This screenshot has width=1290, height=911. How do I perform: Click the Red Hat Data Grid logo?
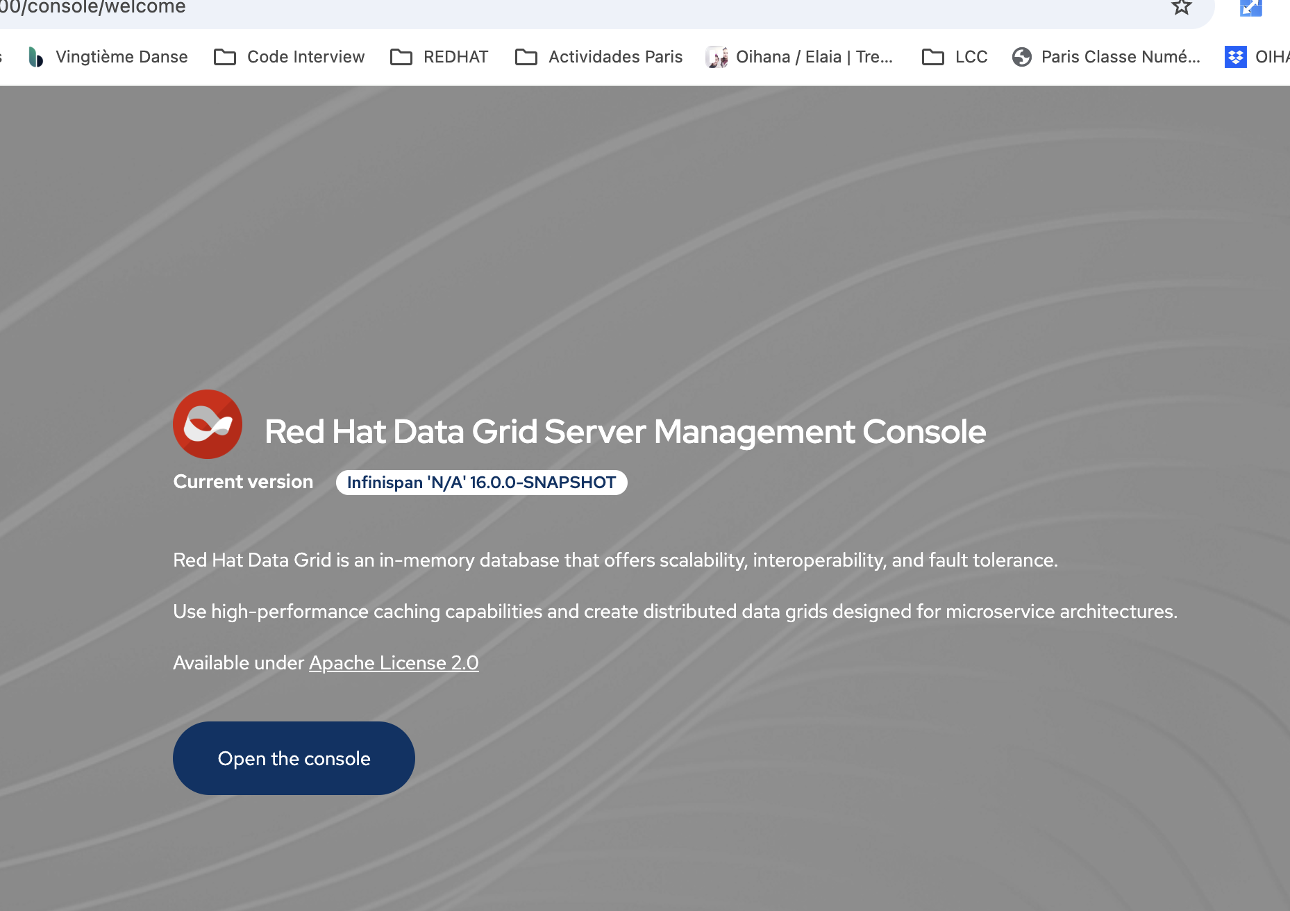(x=208, y=424)
